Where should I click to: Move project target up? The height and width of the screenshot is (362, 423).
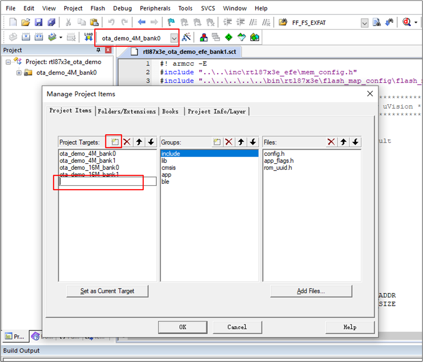click(x=139, y=142)
